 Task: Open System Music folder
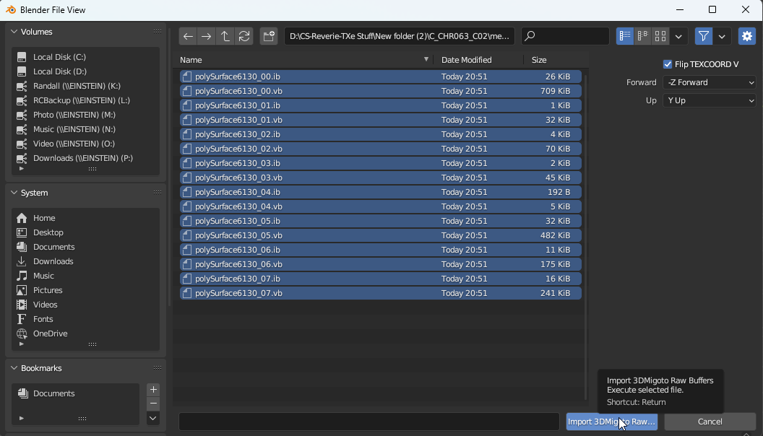86,276
